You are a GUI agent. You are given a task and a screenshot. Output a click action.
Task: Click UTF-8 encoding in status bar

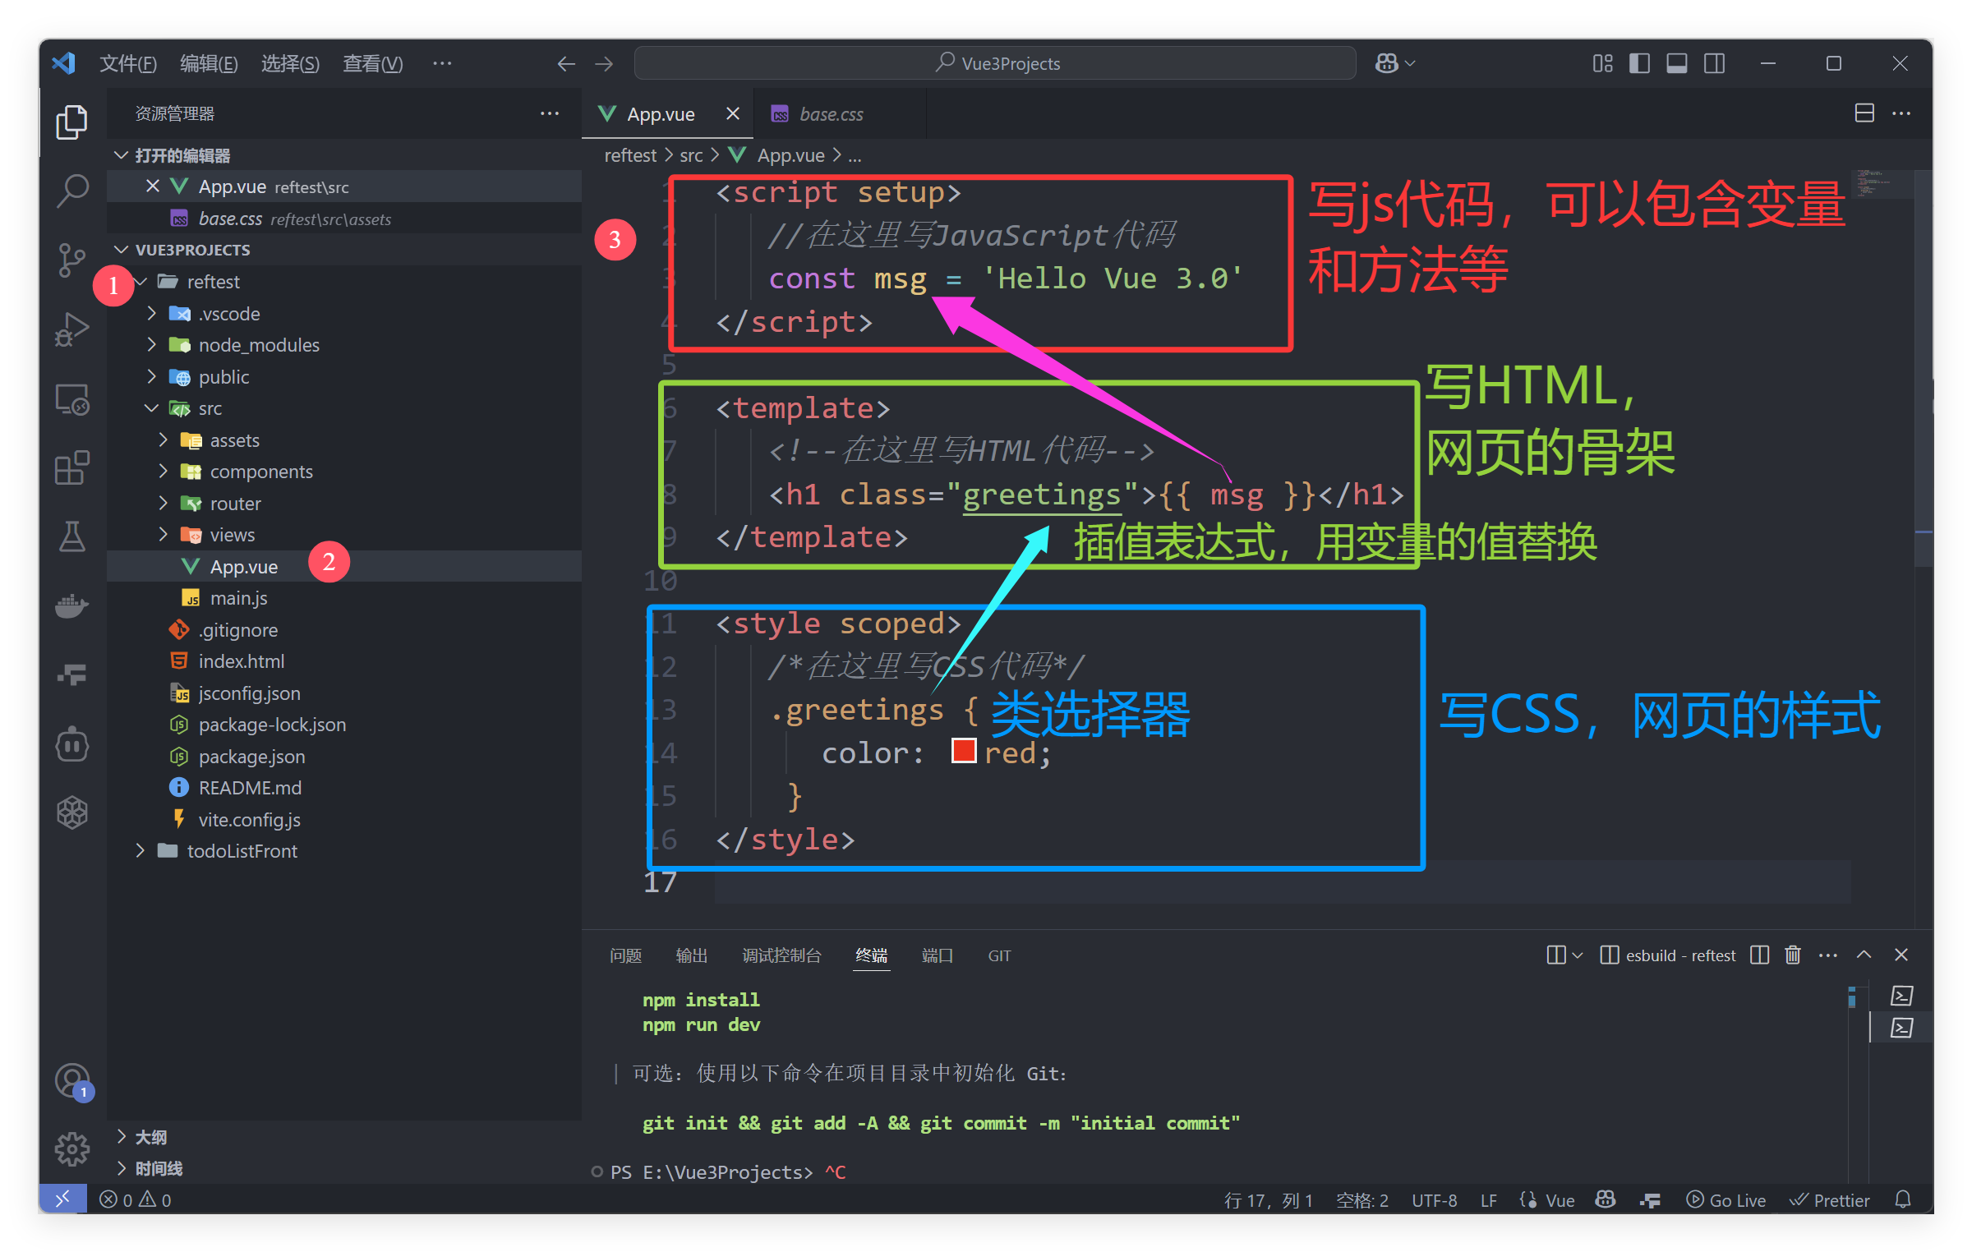(1434, 1199)
